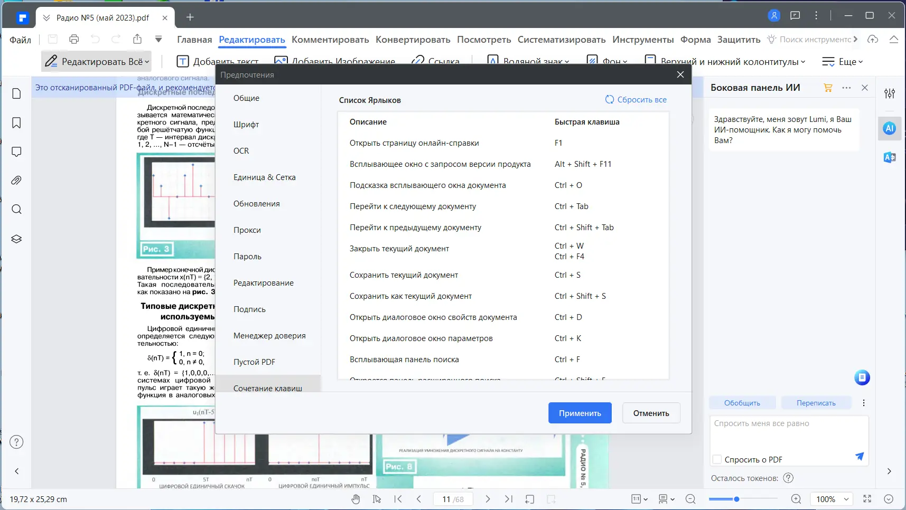
Task: Go to the first page
Action: 398,499
